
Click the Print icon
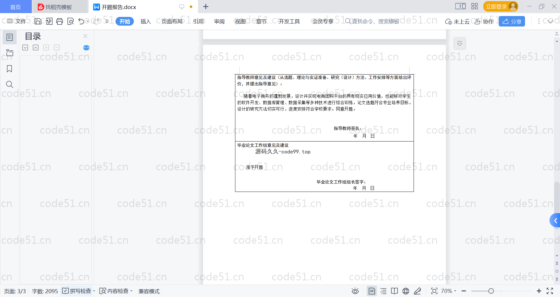pos(60,21)
